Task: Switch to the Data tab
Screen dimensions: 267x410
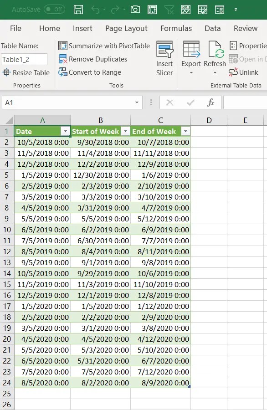Action: (x=212, y=28)
